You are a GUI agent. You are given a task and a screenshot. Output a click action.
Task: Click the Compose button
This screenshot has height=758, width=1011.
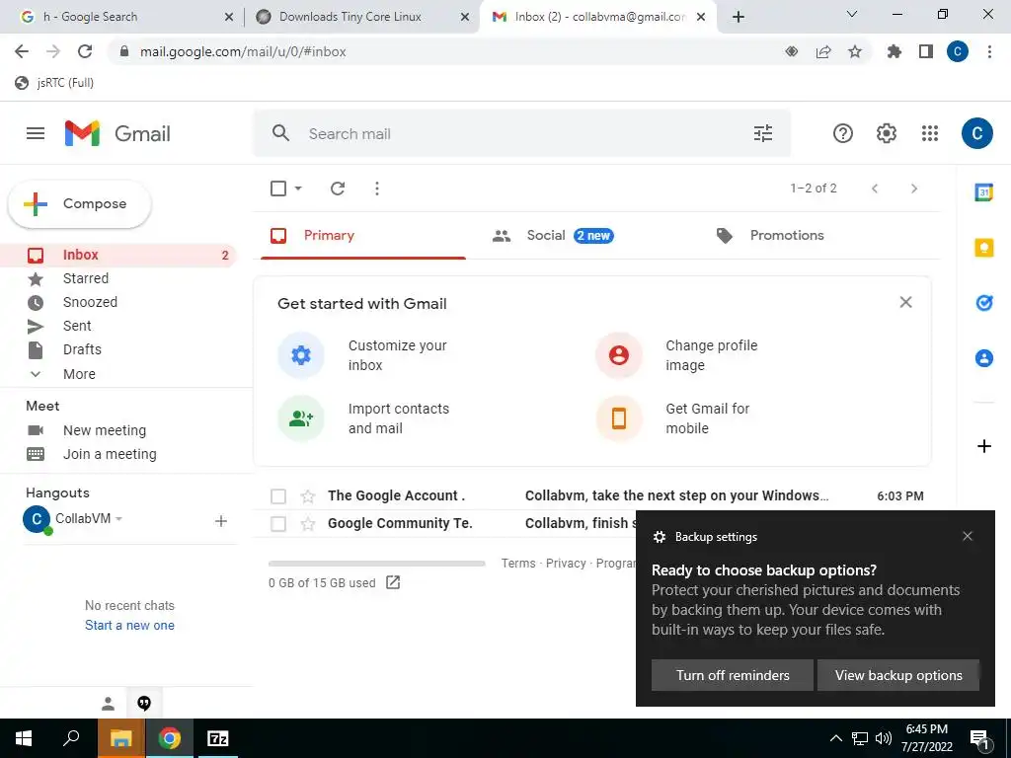point(80,203)
